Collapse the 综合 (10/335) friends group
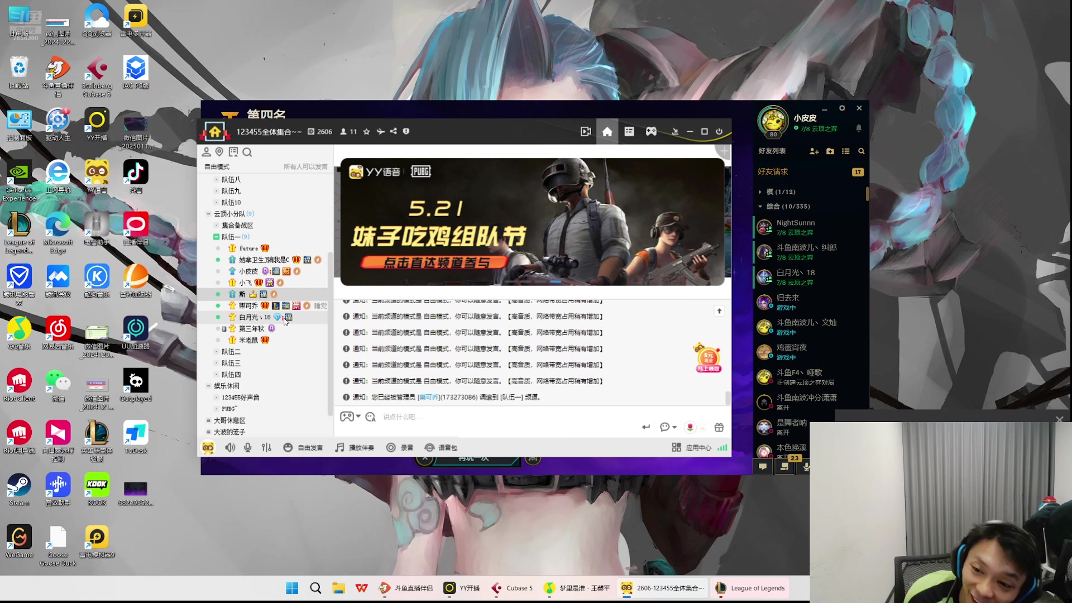Viewport: 1072px width, 603px height. pyautogui.click(x=760, y=207)
